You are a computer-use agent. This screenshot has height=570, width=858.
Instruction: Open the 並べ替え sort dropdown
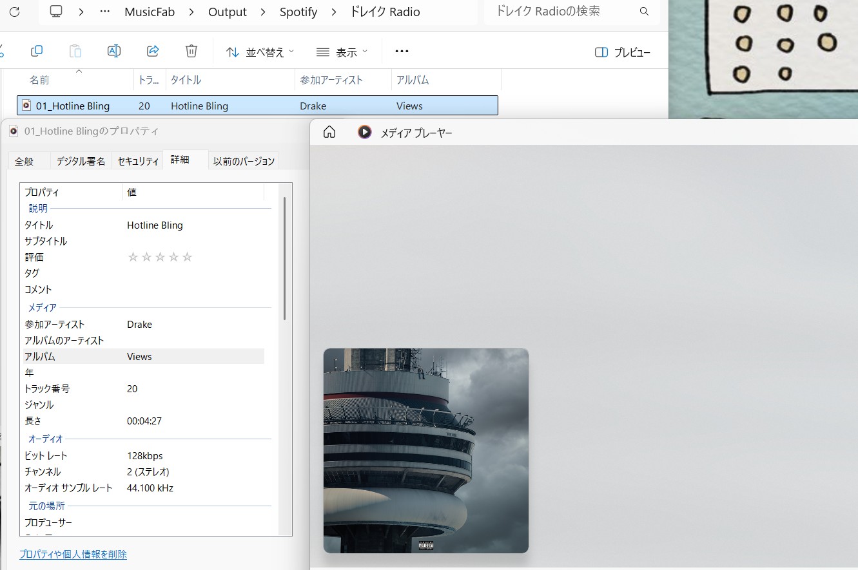(260, 52)
